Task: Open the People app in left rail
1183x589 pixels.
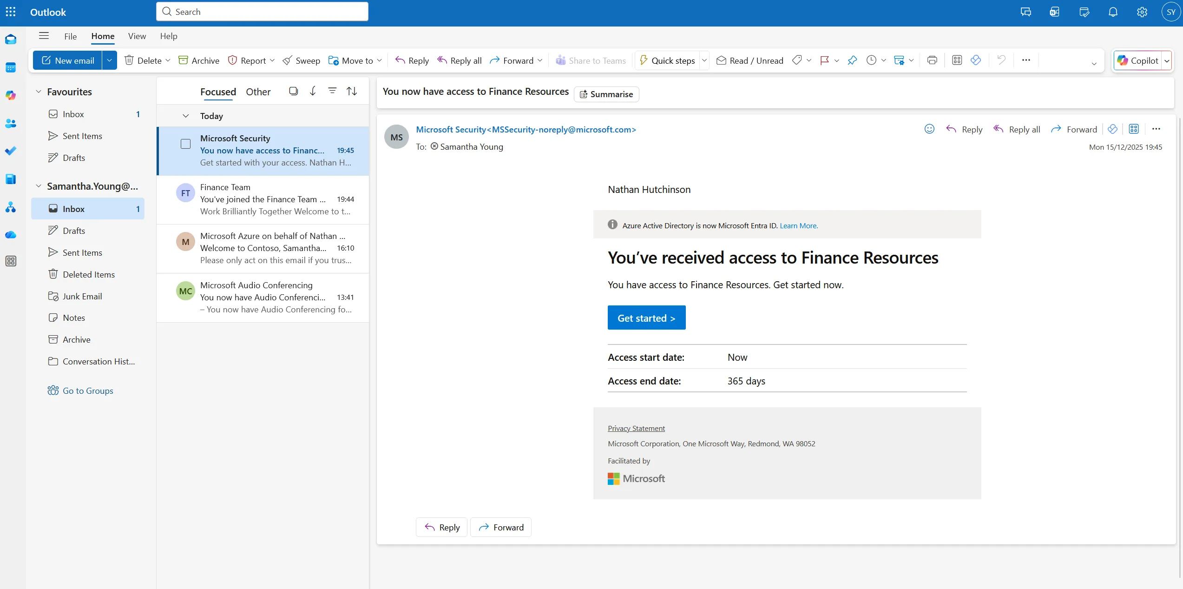Action: [x=11, y=123]
